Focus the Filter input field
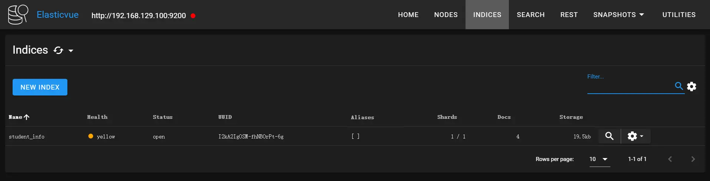The image size is (710, 181). [x=630, y=87]
